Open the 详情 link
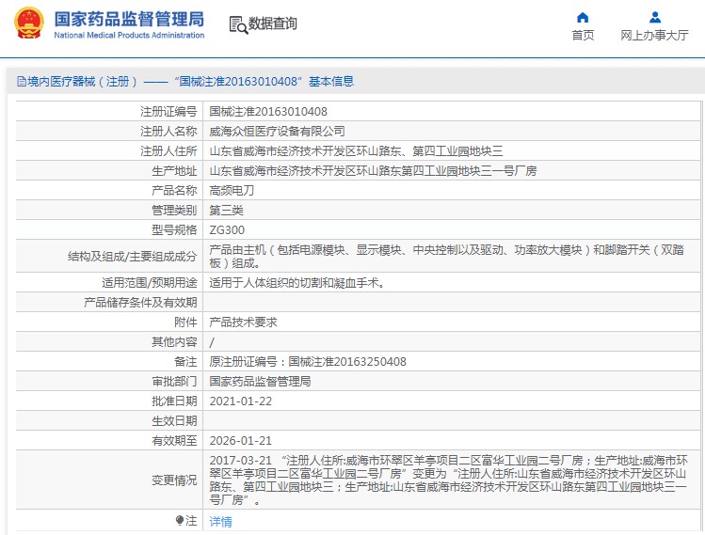Screen dimensions: 705x535 coord(220,521)
